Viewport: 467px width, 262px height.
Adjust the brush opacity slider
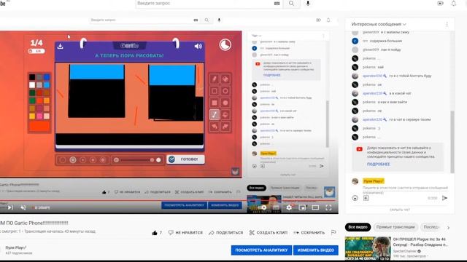137,160
